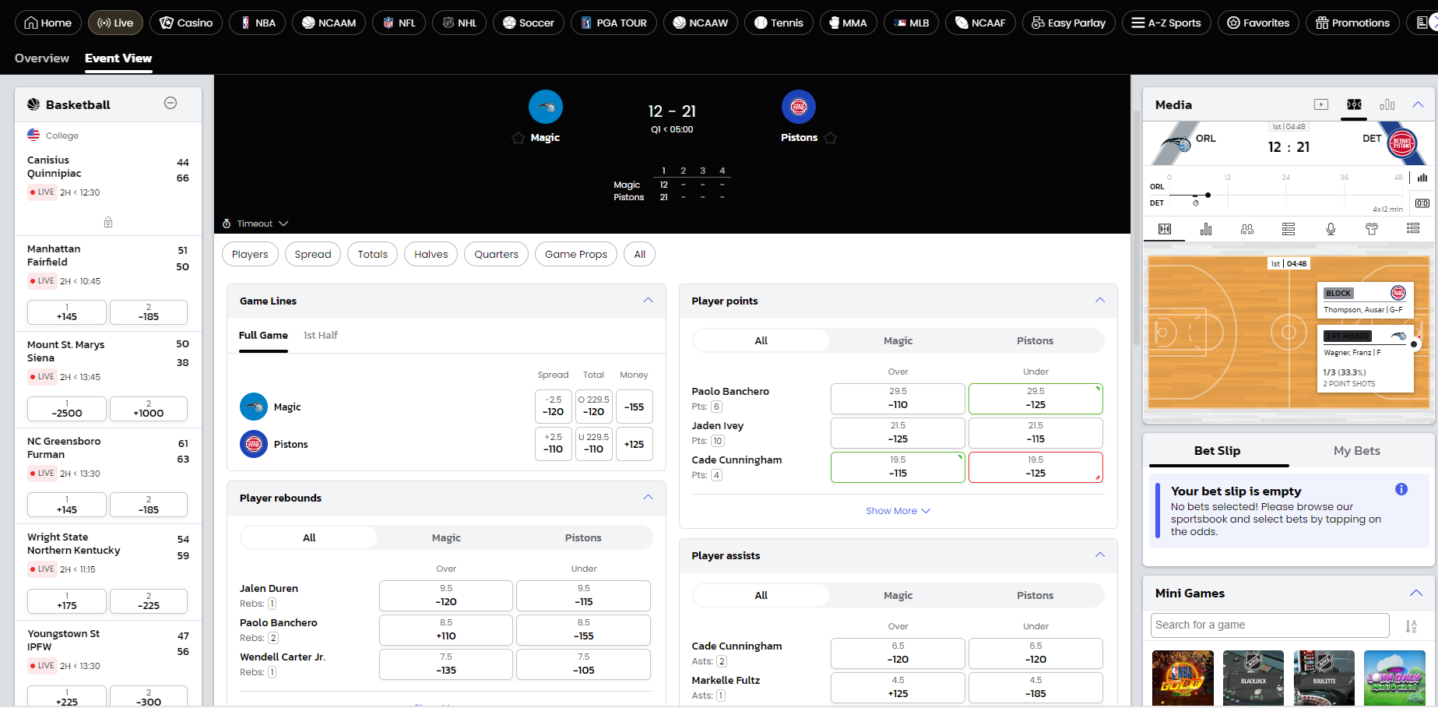Screen dimensions: 1438x708
Task: Bet Manhattan at +145
Action: tap(67, 312)
